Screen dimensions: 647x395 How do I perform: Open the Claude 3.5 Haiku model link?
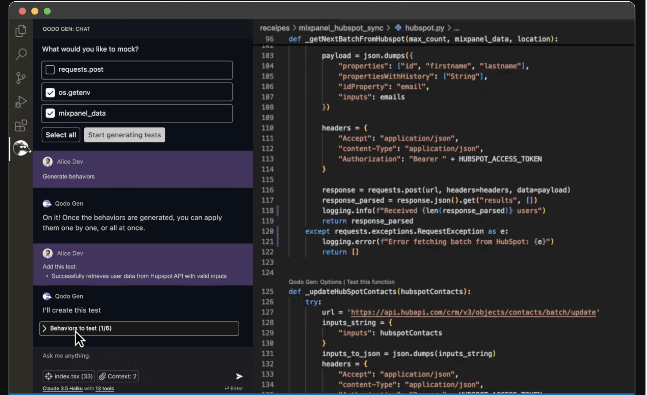tap(62, 388)
